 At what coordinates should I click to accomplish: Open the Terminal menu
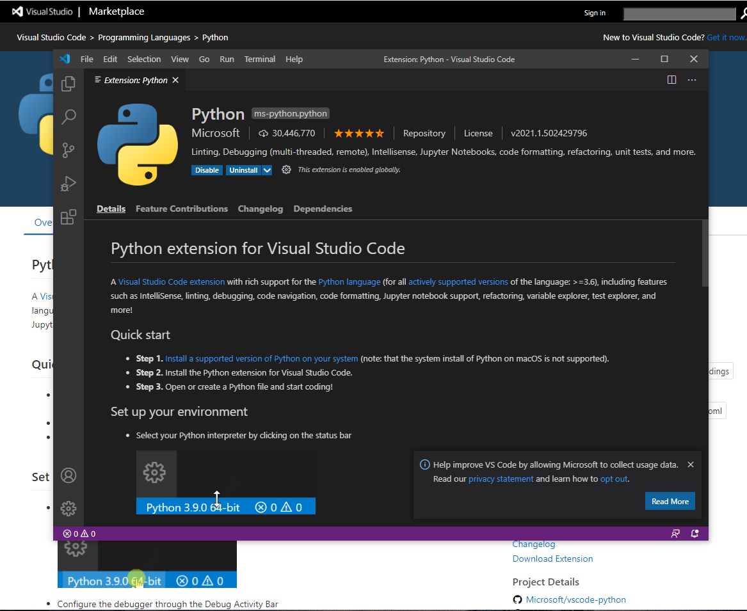260,59
